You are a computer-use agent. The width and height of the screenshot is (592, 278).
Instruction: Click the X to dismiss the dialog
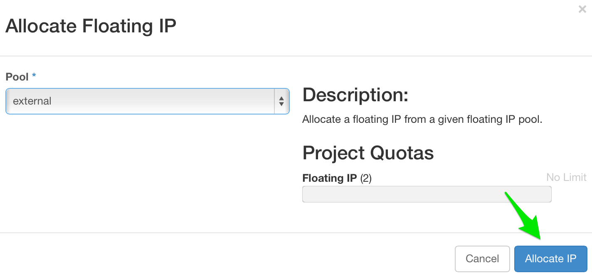(582, 9)
